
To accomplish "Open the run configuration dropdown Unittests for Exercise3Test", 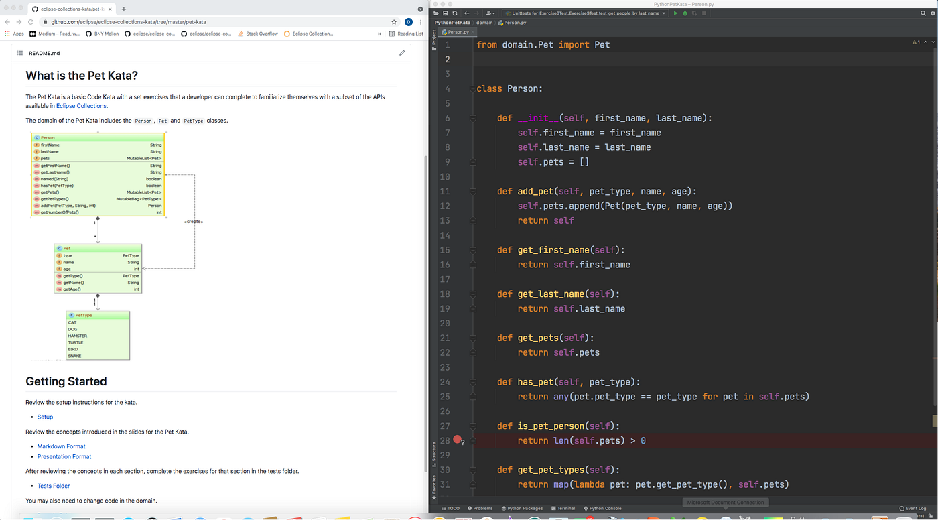I will pos(584,13).
